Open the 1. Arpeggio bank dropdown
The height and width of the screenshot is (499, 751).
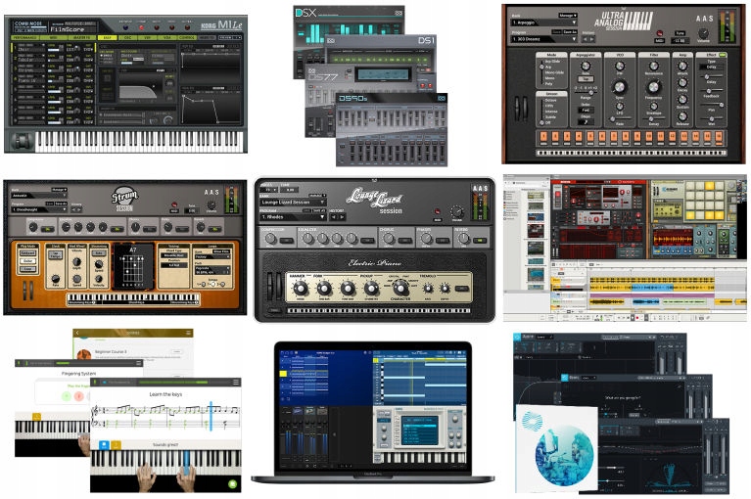[x=543, y=23]
